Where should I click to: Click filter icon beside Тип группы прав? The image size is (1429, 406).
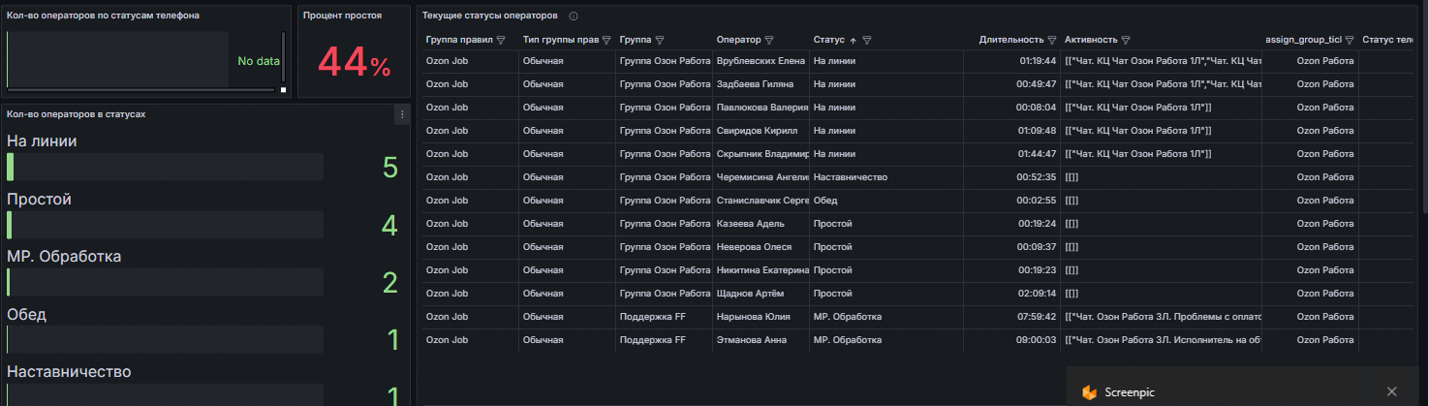pos(606,41)
